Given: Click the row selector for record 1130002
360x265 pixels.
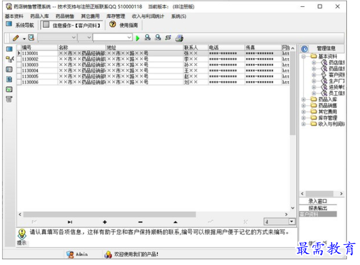Looking at the screenshot, I should [19, 59].
